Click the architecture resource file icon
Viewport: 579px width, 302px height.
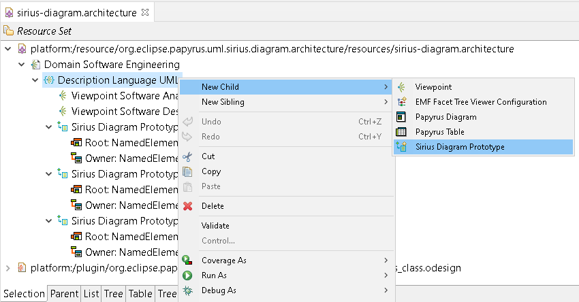click(x=22, y=49)
